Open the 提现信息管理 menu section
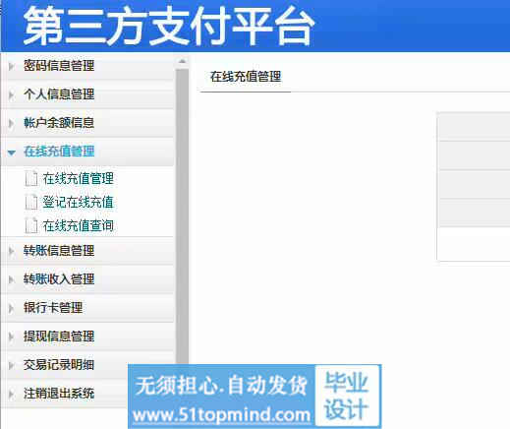This screenshot has width=510, height=429. 59,337
